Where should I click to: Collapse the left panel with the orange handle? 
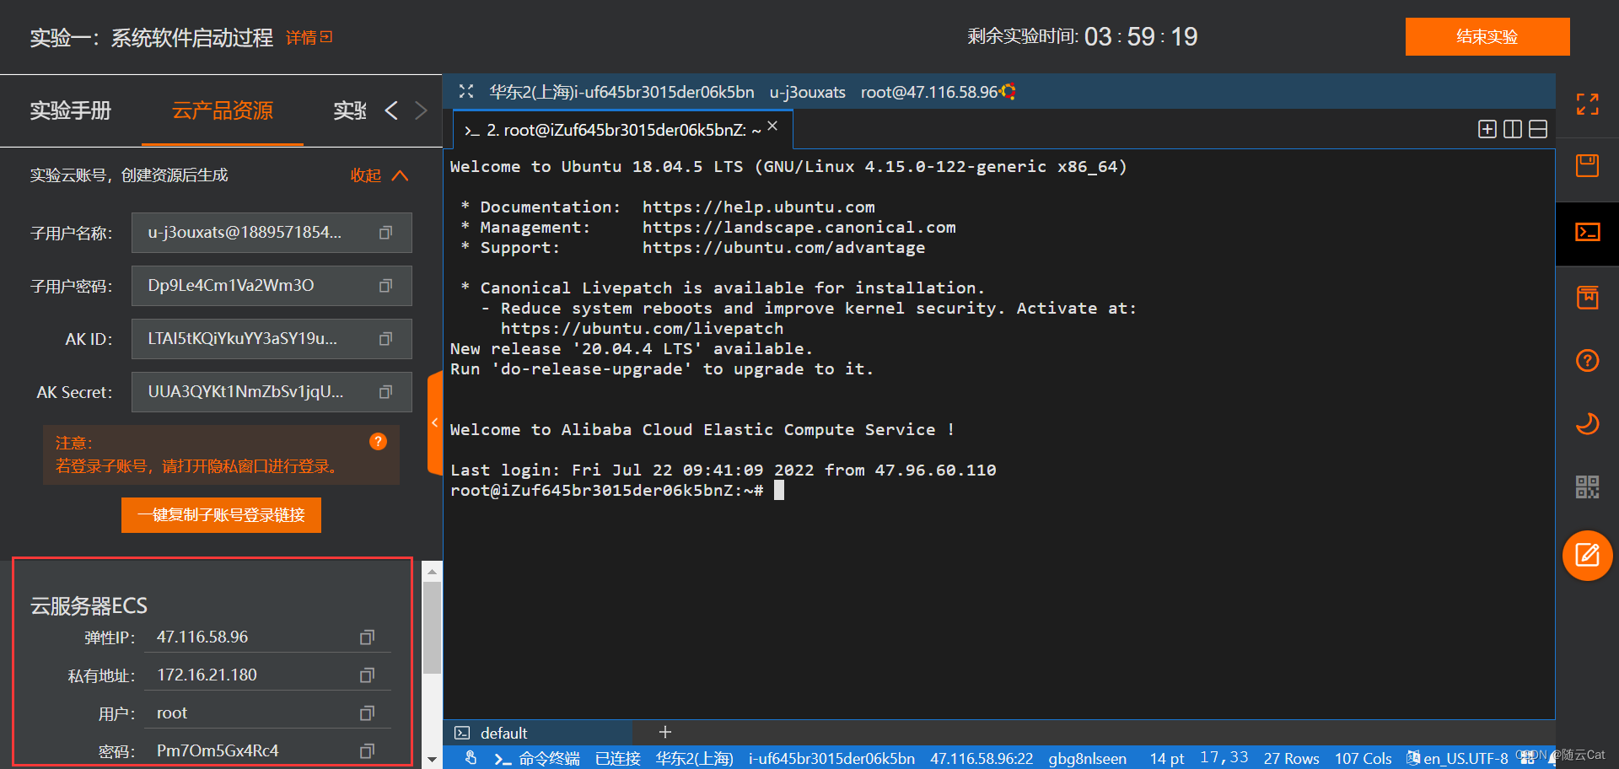pos(435,422)
